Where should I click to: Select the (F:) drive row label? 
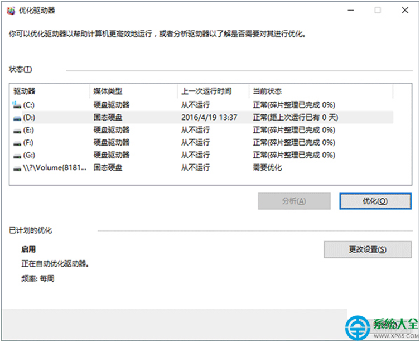28,142
